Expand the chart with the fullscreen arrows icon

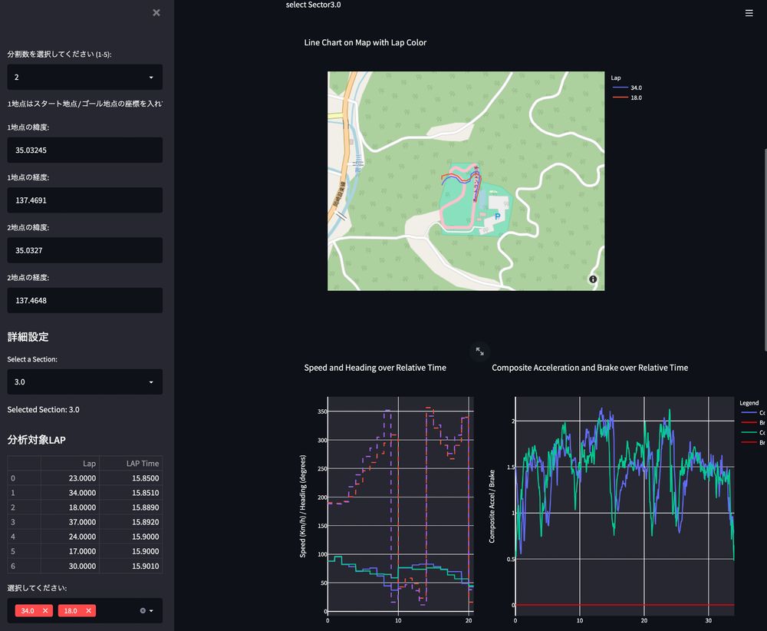480,351
